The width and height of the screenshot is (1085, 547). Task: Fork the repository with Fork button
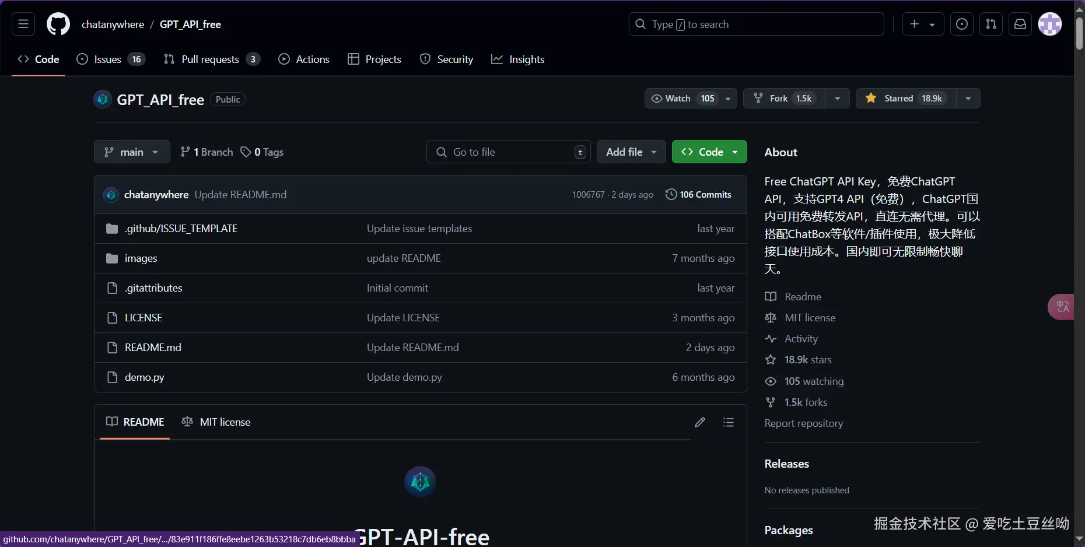[785, 99]
